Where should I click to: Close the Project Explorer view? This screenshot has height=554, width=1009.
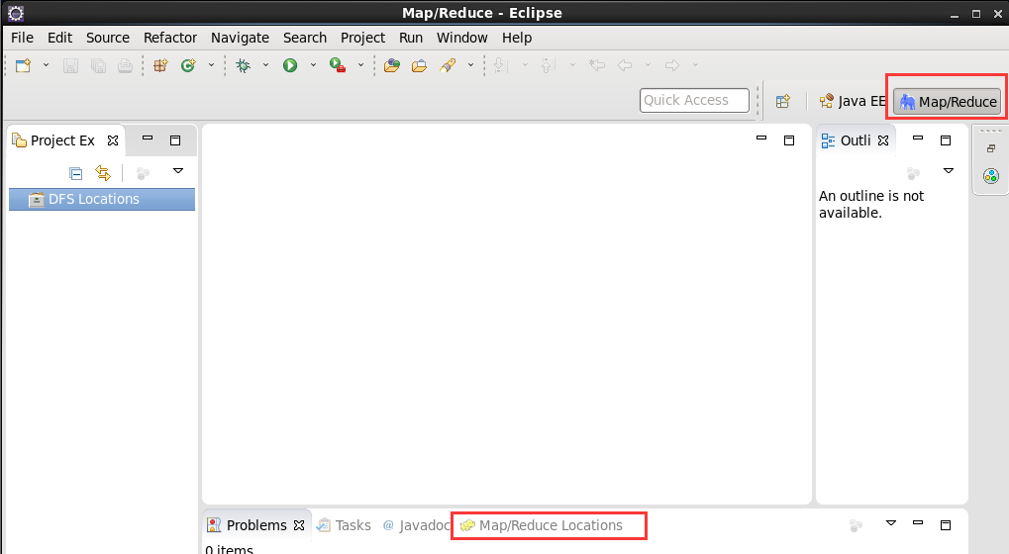(x=113, y=140)
